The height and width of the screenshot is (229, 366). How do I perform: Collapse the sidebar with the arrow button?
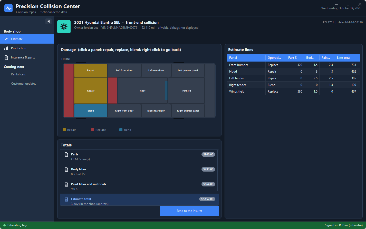(49, 21)
